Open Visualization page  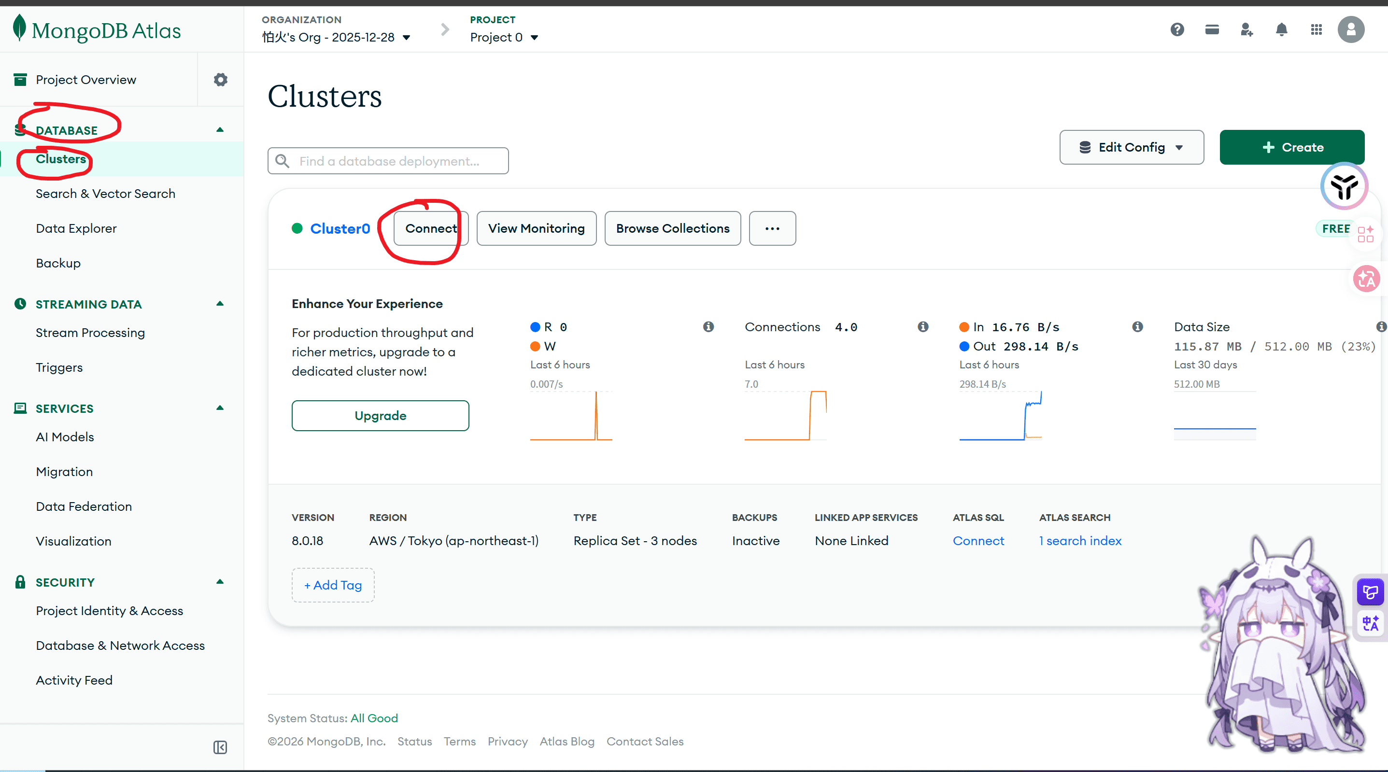73,541
